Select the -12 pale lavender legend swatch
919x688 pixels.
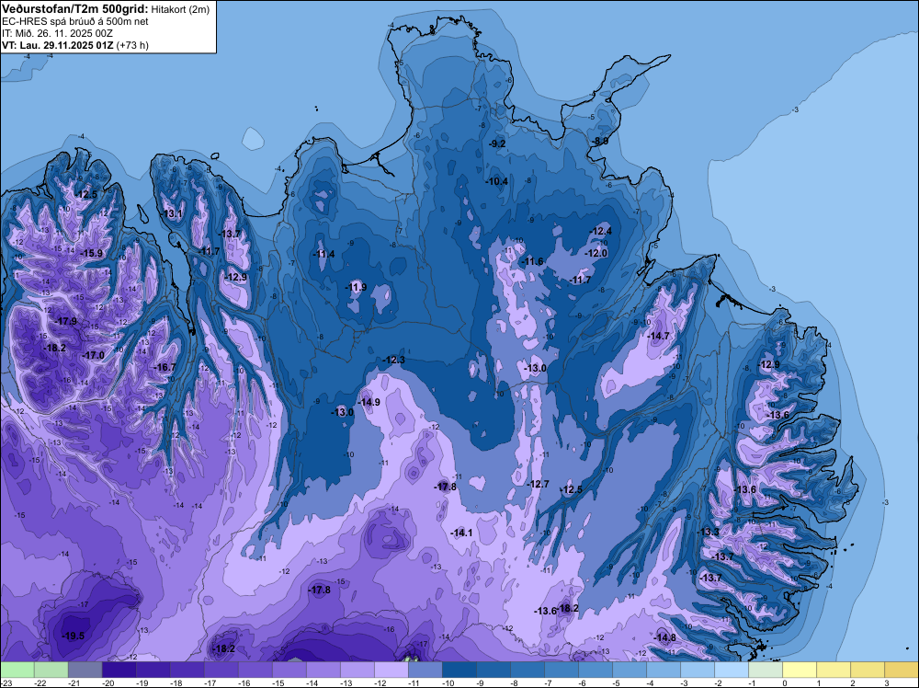point(391,670)
